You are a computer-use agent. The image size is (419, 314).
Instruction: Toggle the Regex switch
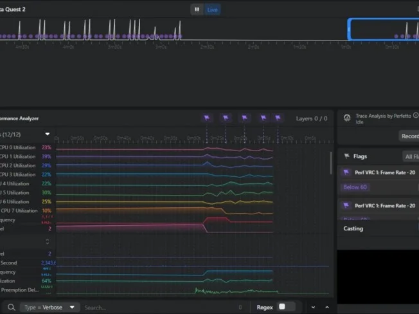[x=287, y=307]
